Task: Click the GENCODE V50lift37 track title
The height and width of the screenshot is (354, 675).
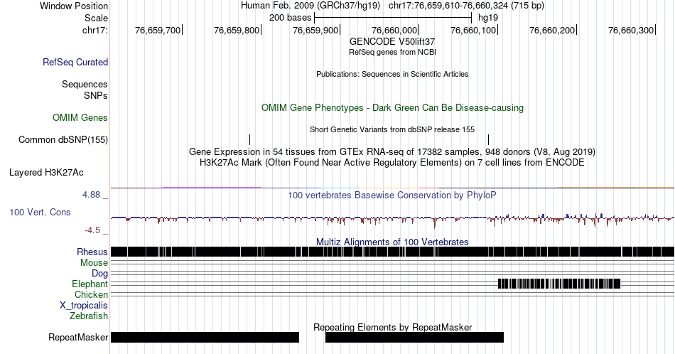Action: [392, 42]
